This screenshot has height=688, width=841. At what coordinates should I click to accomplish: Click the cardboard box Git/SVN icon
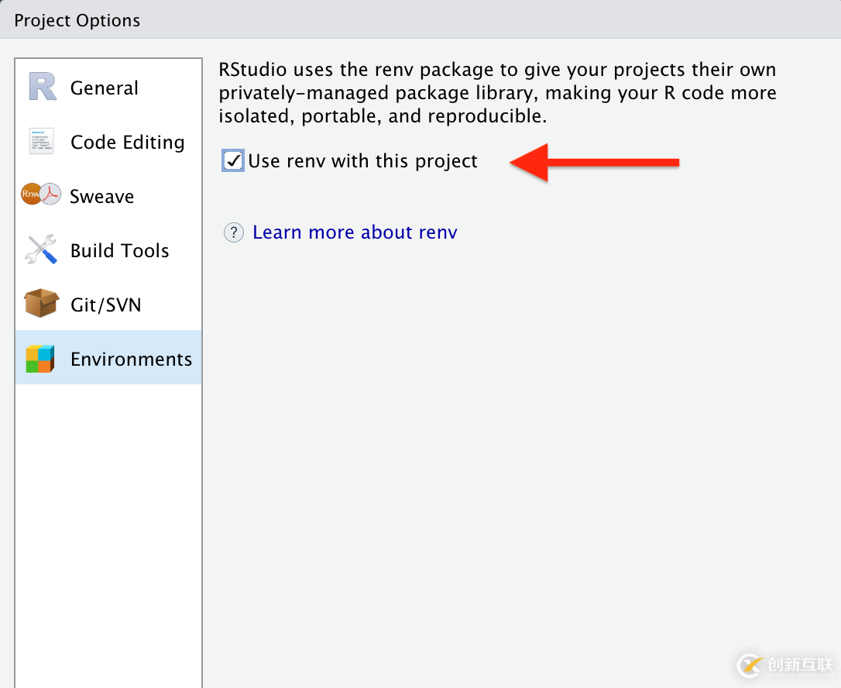click(x=42, y=304)
